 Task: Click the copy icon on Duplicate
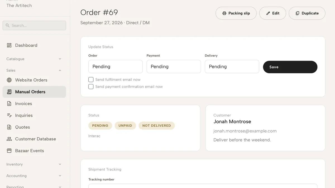(298, 13)
